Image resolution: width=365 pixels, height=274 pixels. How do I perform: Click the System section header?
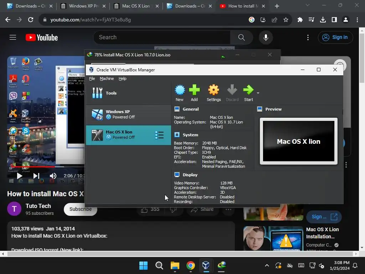coord(190,135)
